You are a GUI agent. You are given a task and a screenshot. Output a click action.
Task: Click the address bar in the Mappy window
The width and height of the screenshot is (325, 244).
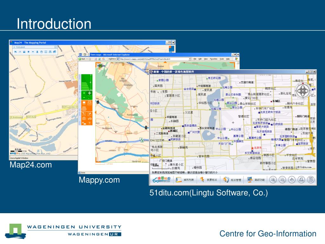point(154,59)
